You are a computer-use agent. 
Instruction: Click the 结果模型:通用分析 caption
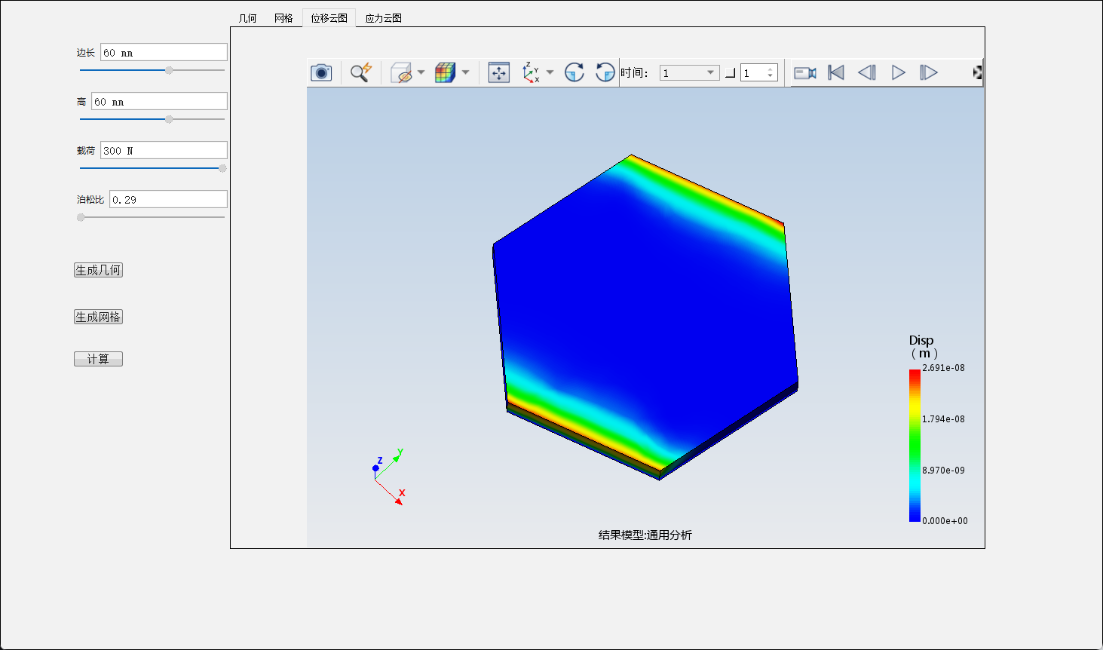(645, 535)
